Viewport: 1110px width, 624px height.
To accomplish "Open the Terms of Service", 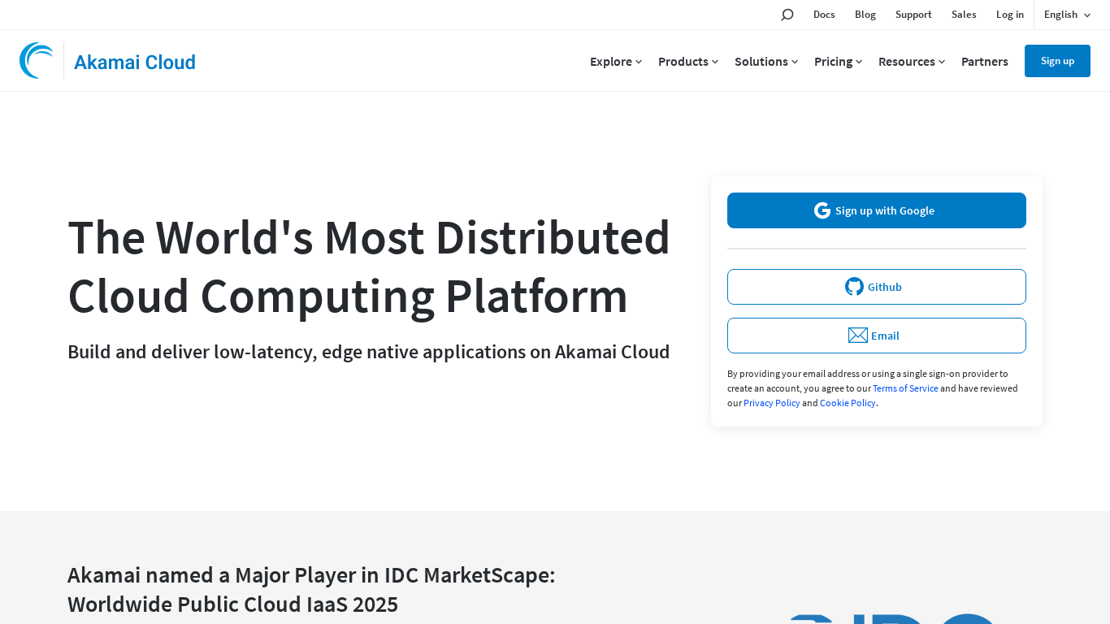I will 904,388.
